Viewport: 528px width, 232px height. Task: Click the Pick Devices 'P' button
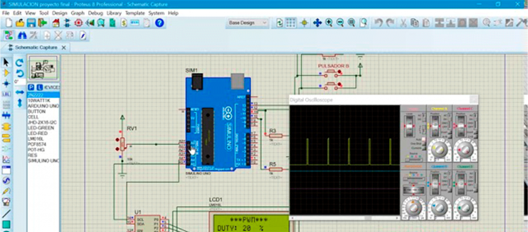[x=31, y=87]
